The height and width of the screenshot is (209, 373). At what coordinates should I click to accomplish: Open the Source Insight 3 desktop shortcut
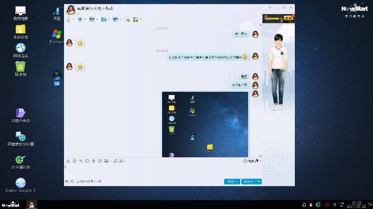[x=20, y=183]
